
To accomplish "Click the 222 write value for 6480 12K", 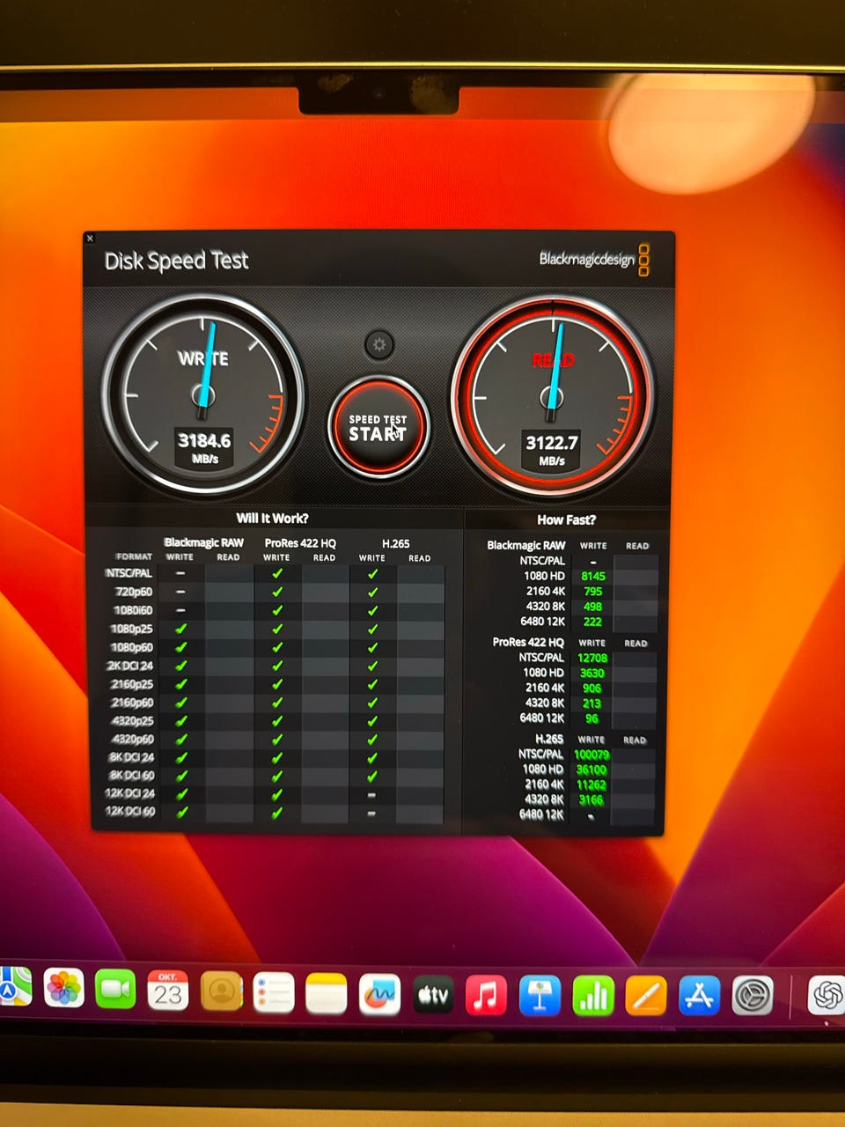I will coord(592,622).
